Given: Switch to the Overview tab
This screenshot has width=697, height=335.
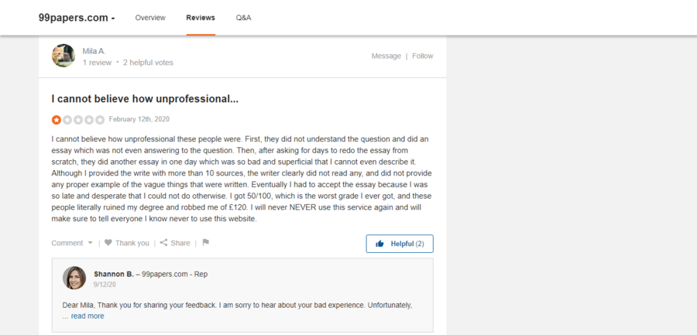Looking at the screenshot, I should tap(150, 18).
